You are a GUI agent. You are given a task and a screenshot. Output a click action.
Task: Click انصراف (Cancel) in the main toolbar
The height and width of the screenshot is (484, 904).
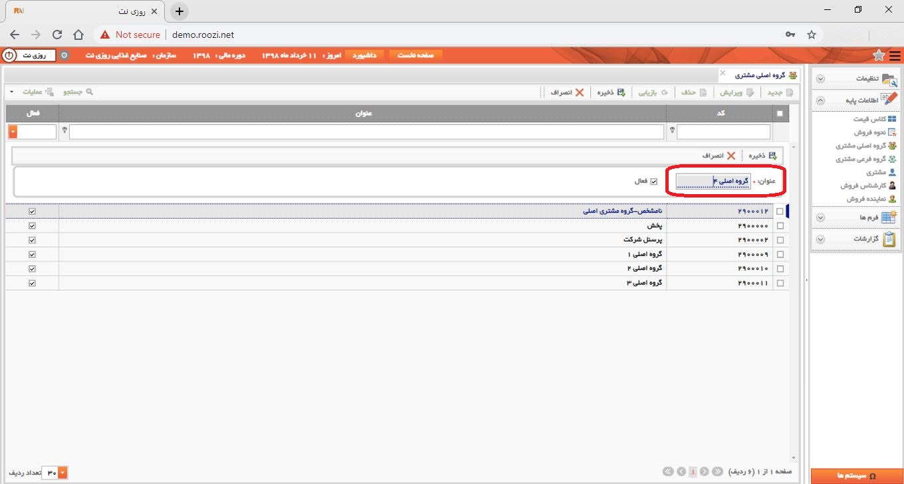(x=567, y=92)
